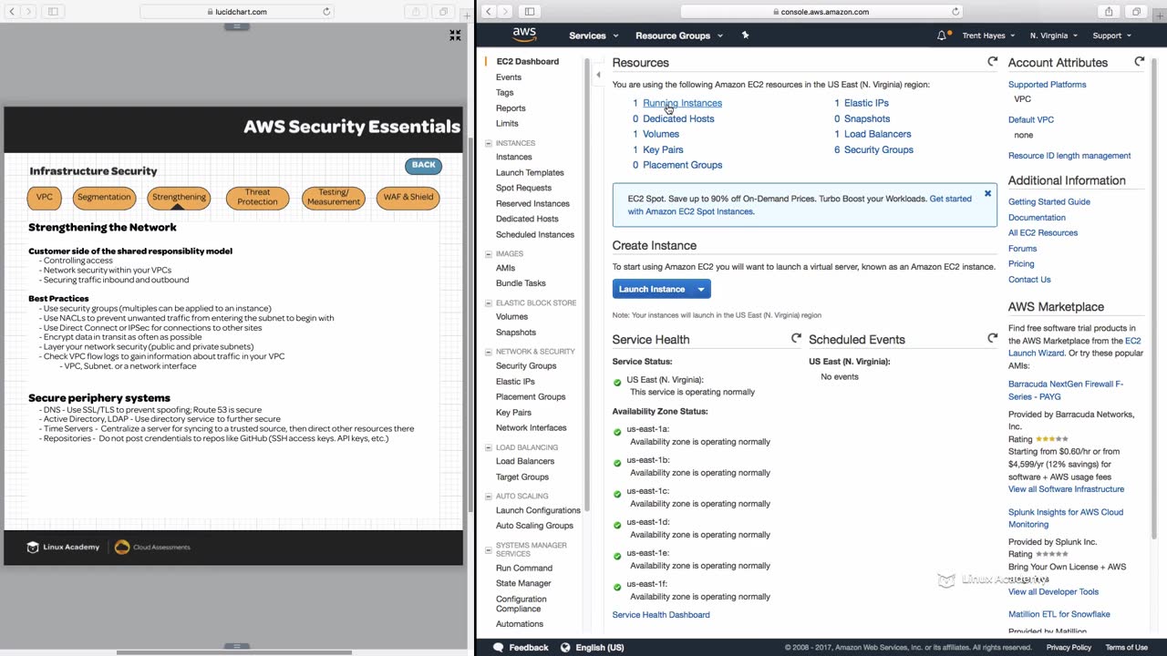This screenshot has height=656, width=1167.
Task: Click the horizontal scrollbar under Lucidchart page
Action: 235,651
